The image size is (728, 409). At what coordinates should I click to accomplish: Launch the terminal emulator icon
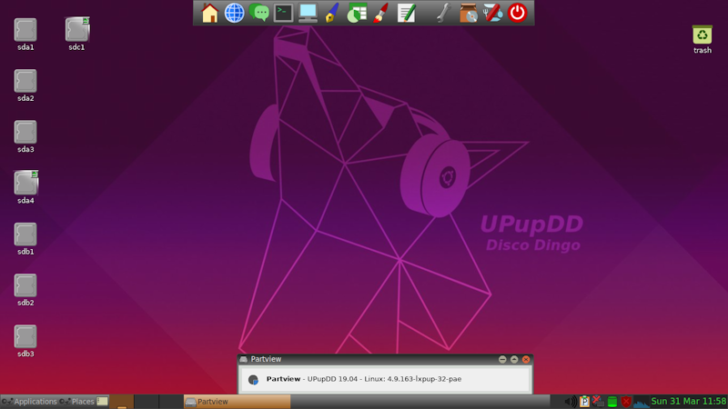pos(283,13)
